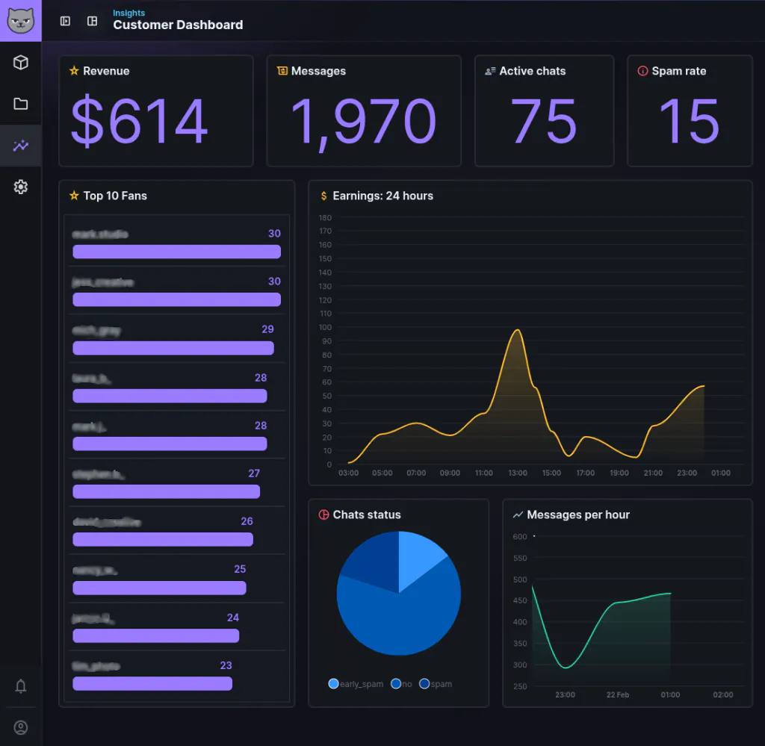Click the fan bar valued 23
This screenshot has width=765, height=746.
152,683
